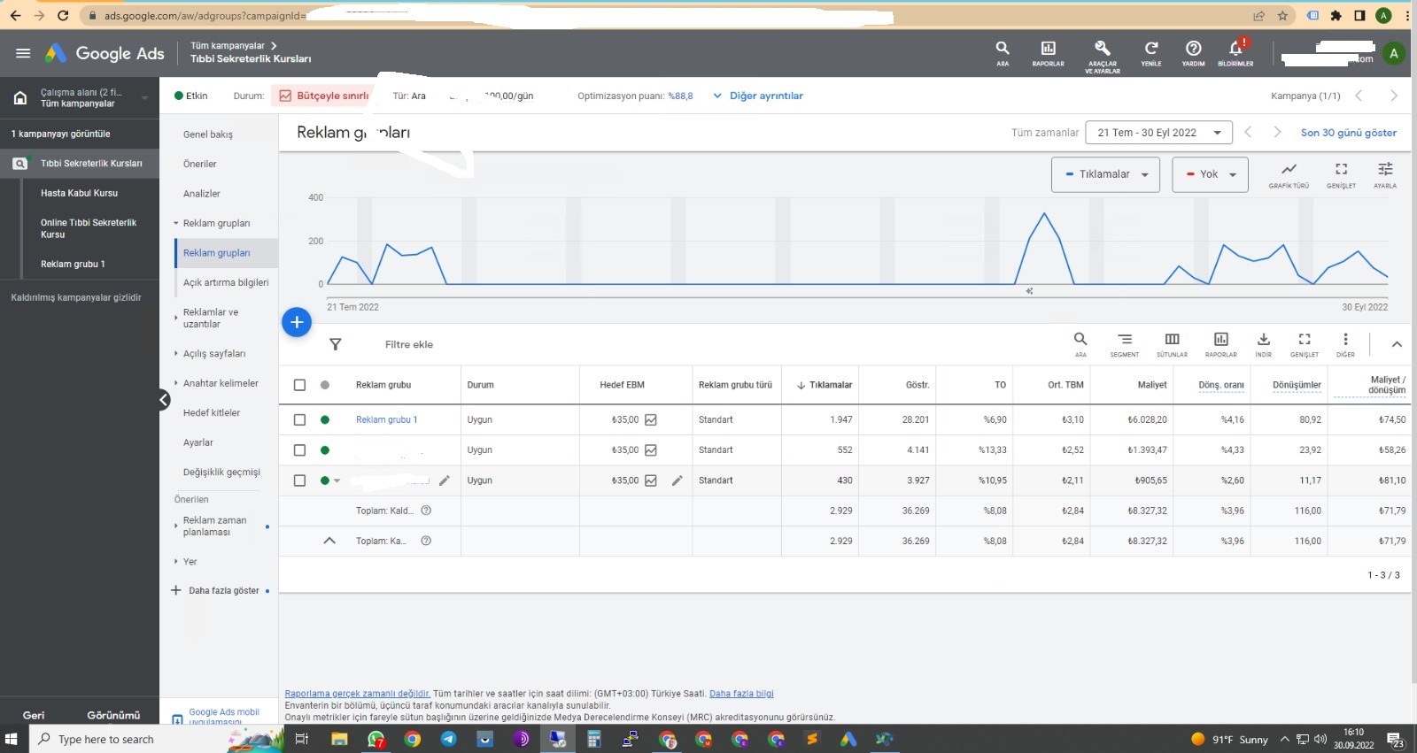1417x753 pixels.
Task: Open the search (ARA) tool in header
Action: (x=1003, y=52)
